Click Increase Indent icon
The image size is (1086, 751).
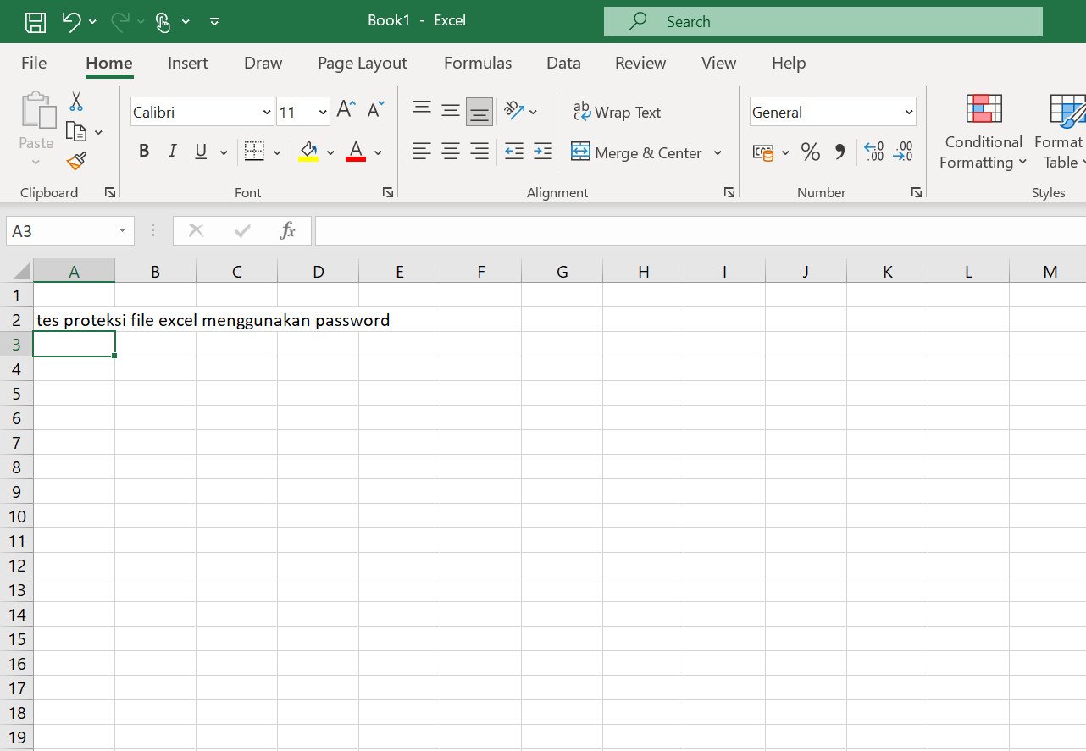pos(543,152)
